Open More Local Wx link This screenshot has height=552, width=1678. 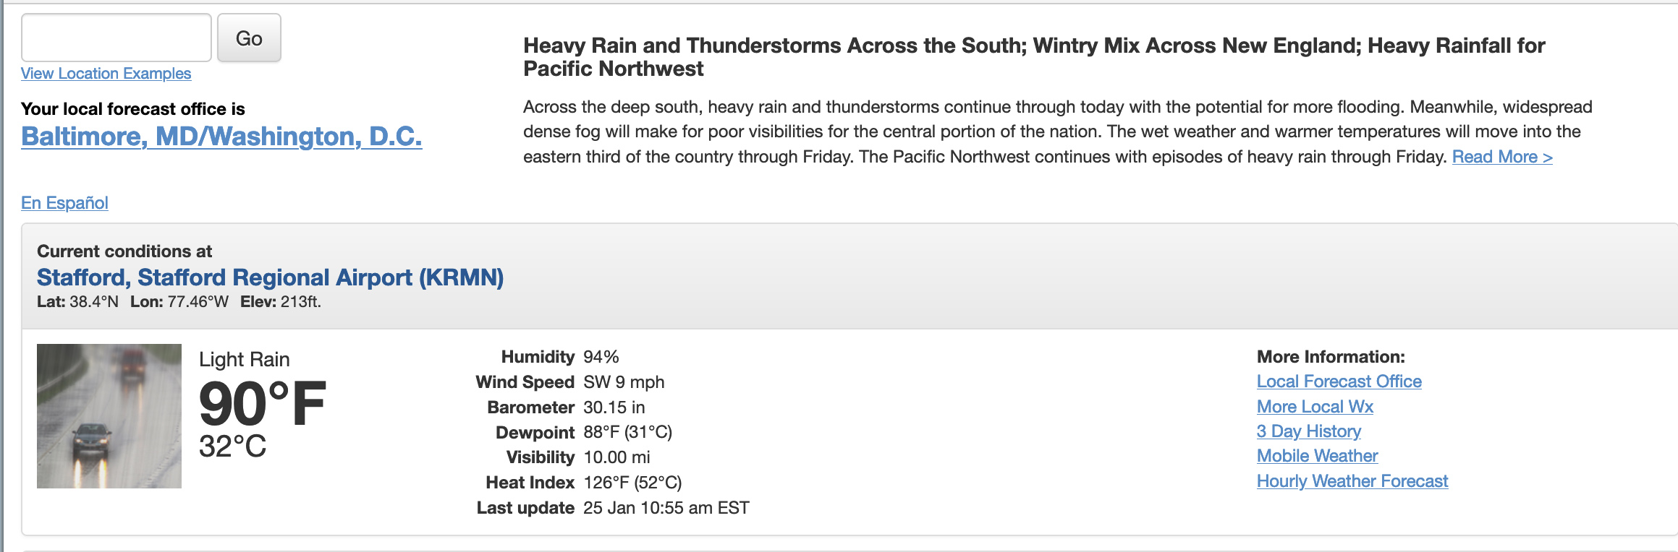[x=1315, y=407]
